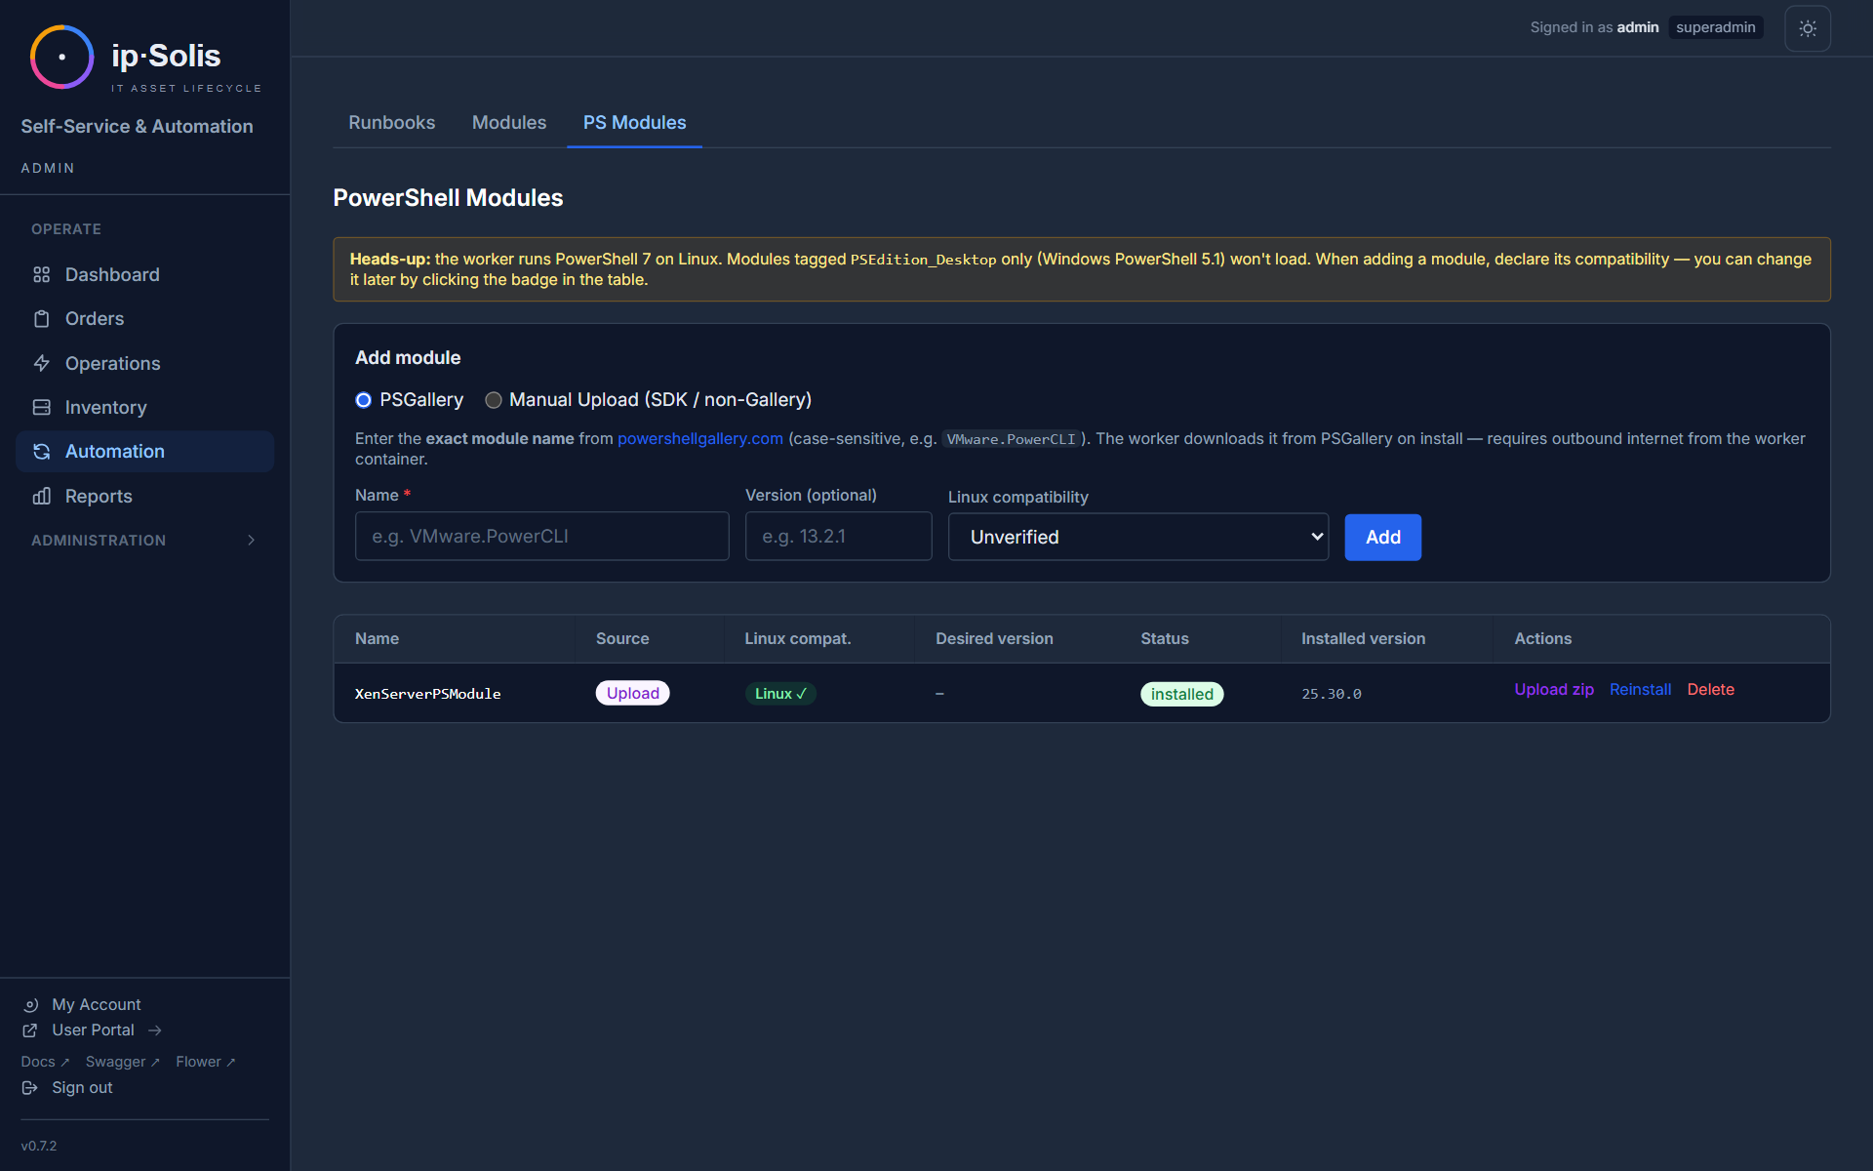Open the Swagger external link
The width and height of the screenshot is (1873, 1171).
tap(122, 1062)
